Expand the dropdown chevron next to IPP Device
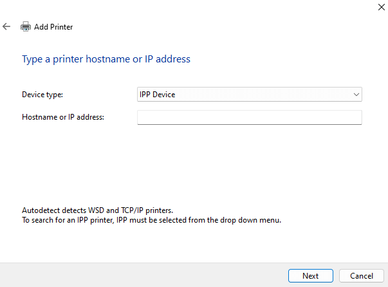Image resolution: width=388 pixels, height=287 pixels. (x=356, y=95)
